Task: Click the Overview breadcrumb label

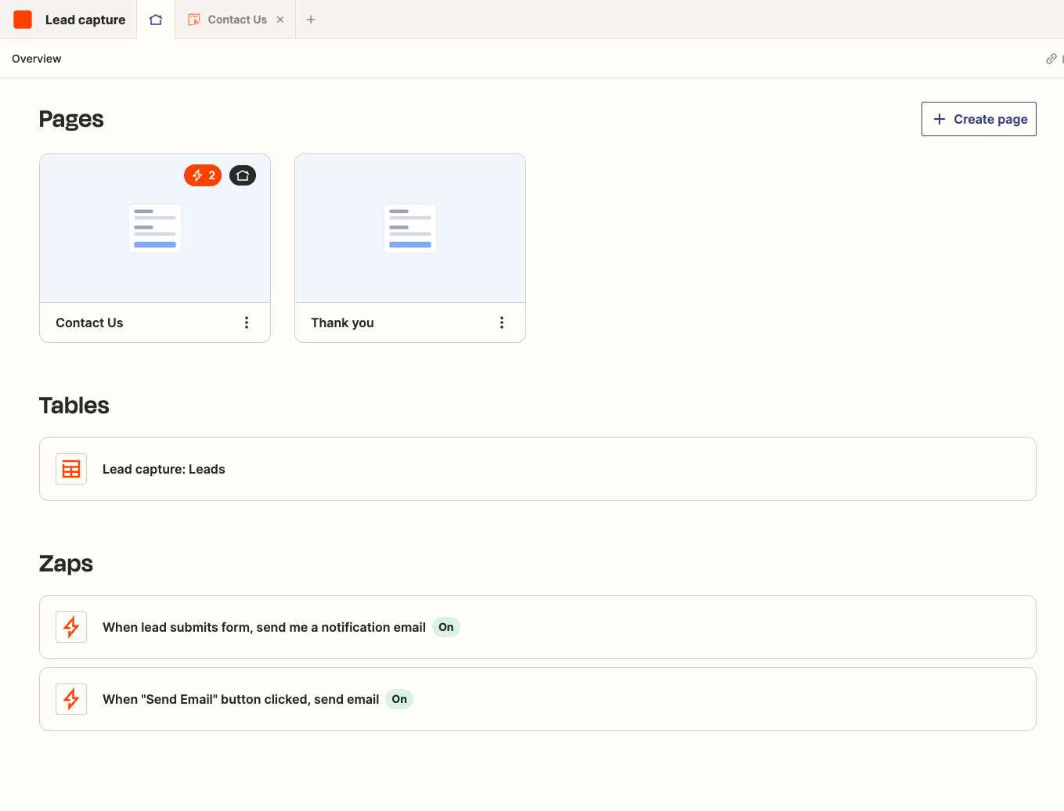Action: click(37, 59)
